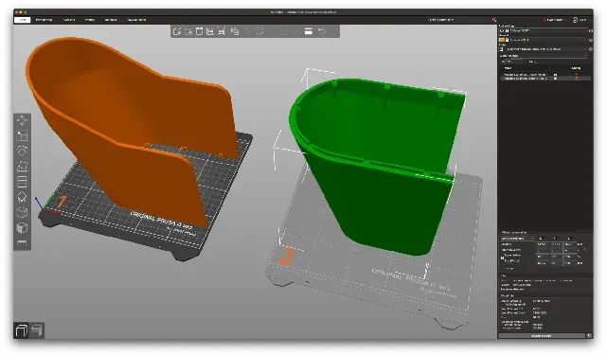The image size is (606, 356).
Task: Click the Add model toolbar icon
Action: click(x=177, y=31)
